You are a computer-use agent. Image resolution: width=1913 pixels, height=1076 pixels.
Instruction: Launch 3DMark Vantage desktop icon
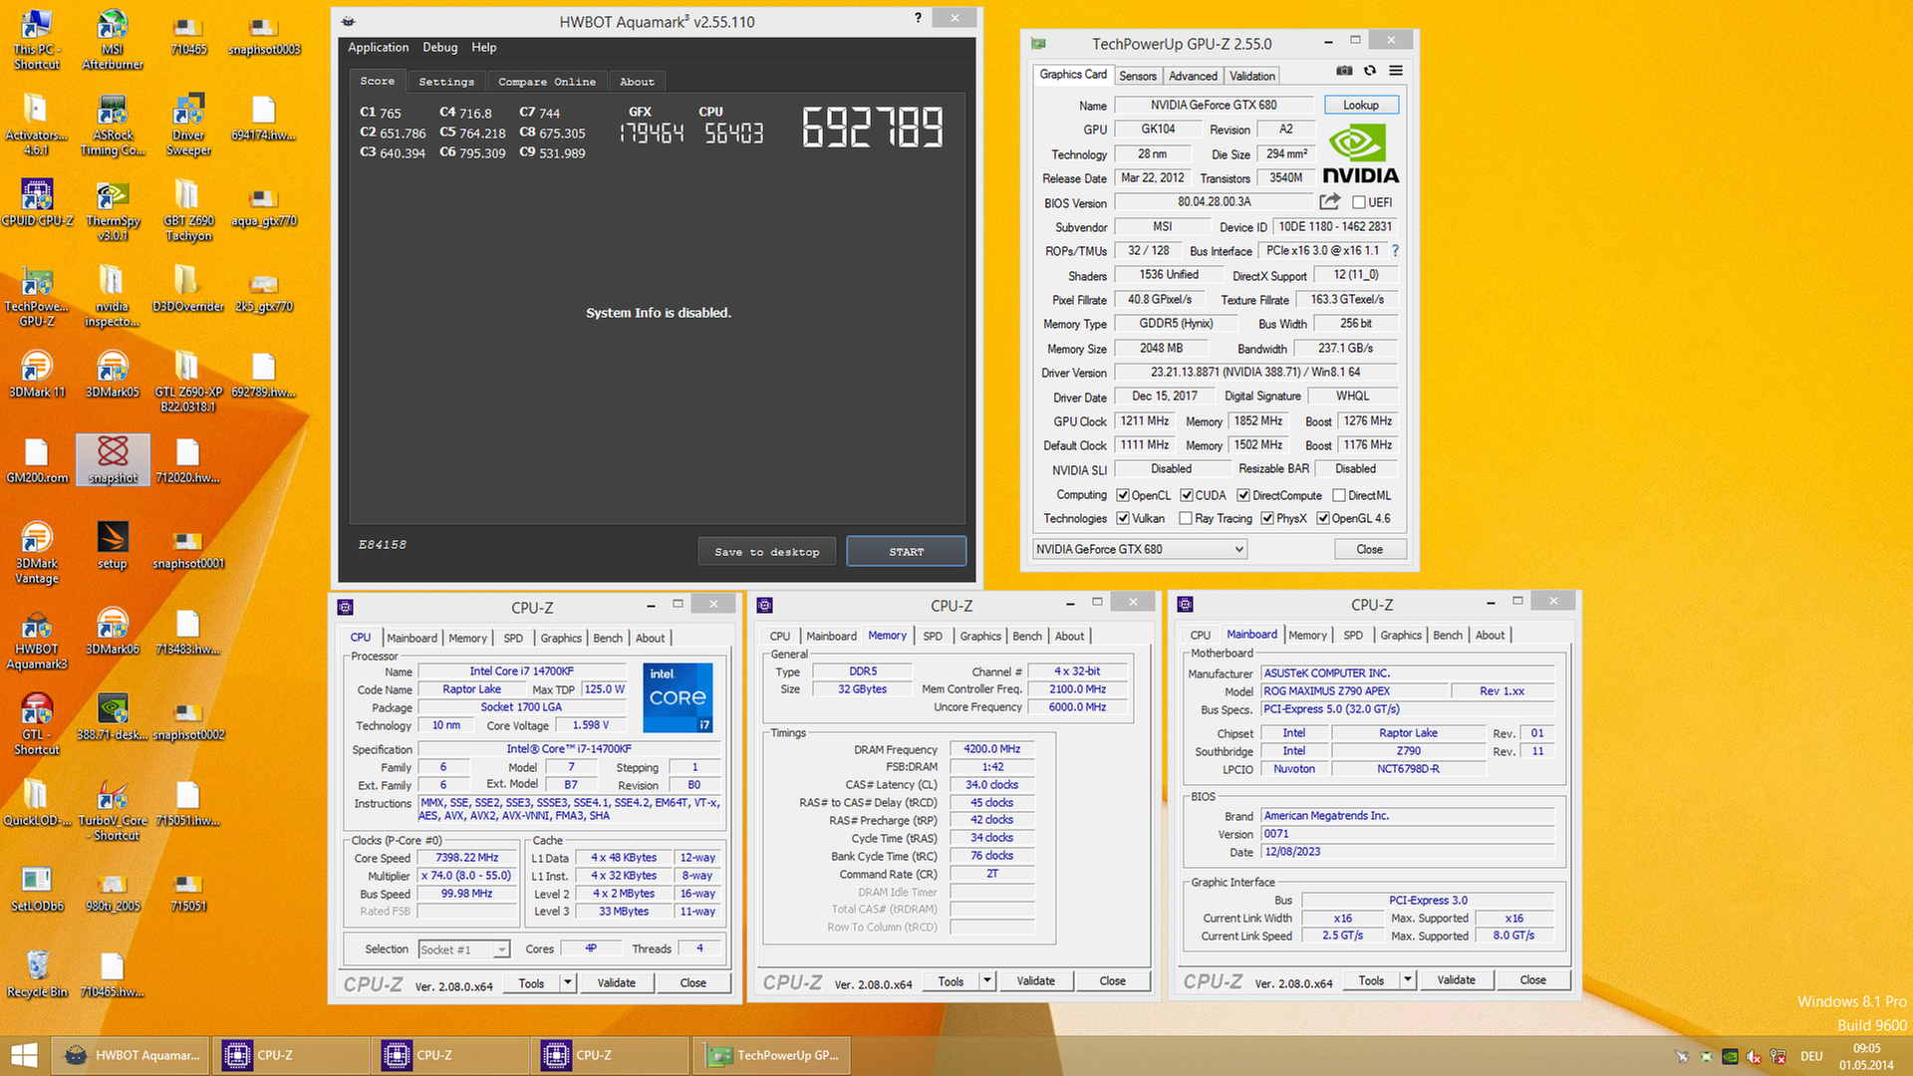[37, 554]
